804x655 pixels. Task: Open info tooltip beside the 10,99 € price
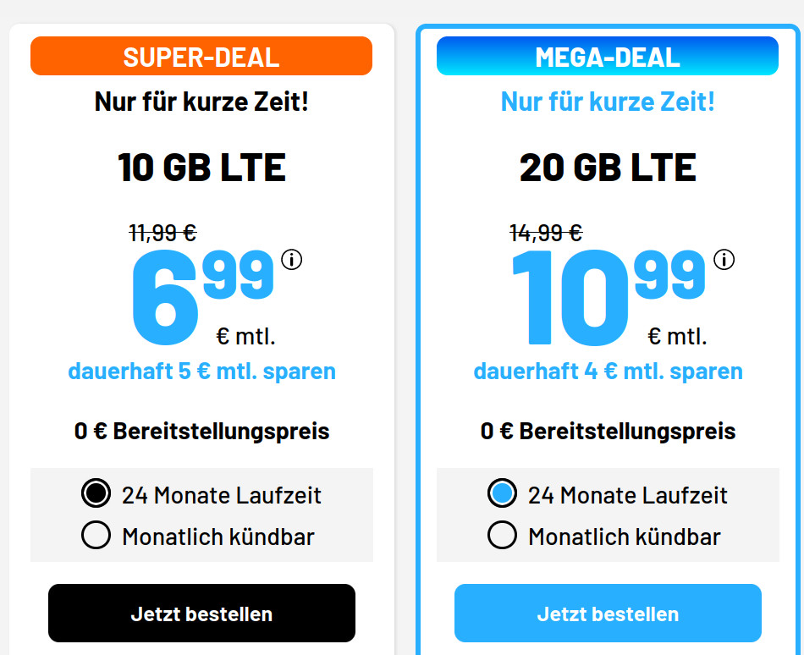click(x=725, y=261)
